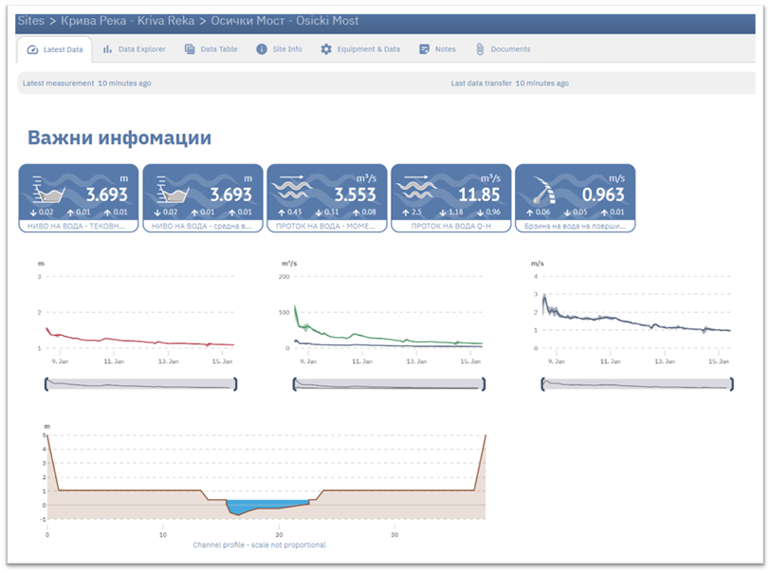771x573 pixels.
Task: Click the Data Table icon
Action: coord(190,49)
